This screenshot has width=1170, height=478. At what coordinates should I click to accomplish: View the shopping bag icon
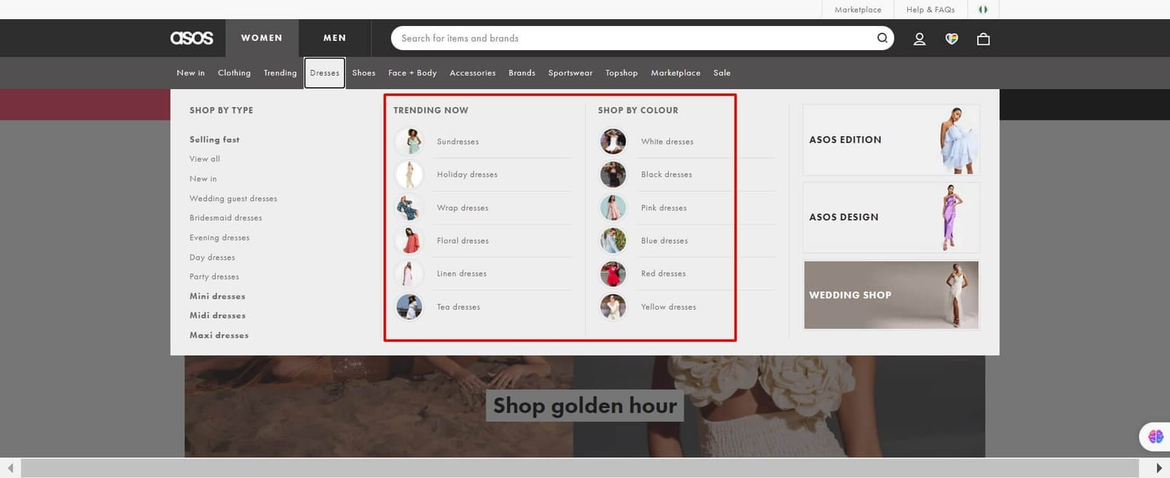983,38
